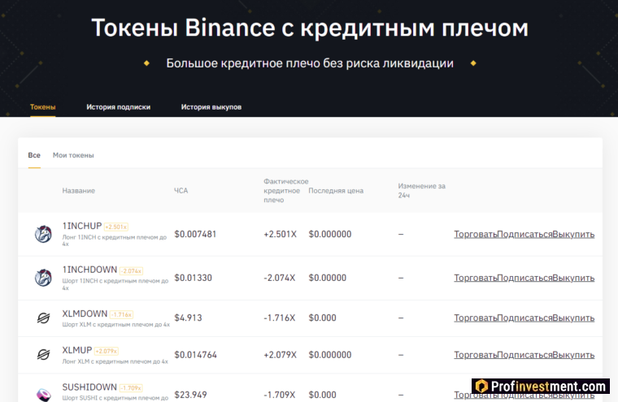618x402 pixels.
Task: Click the Шорт XLM с кредитным плечом description
Action: point(115,325)
